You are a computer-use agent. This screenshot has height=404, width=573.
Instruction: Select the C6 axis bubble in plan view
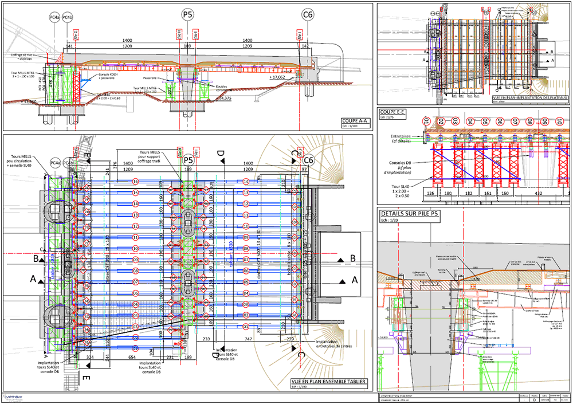click(308, 160)
